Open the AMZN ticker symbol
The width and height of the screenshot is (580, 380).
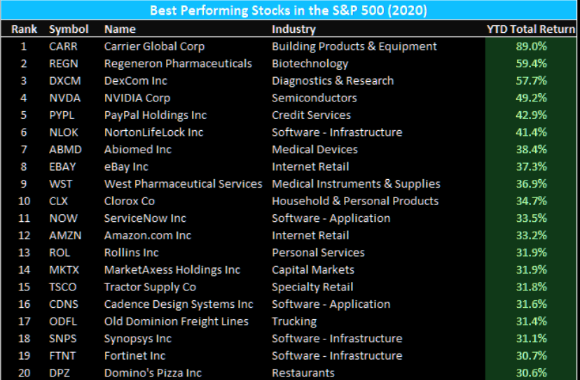click(65, 235)
